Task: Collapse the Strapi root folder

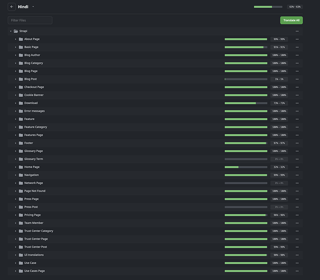Action: point(11,31)
